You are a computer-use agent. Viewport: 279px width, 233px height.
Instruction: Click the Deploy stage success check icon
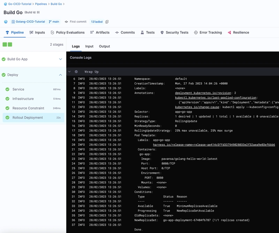pos(3,75)
